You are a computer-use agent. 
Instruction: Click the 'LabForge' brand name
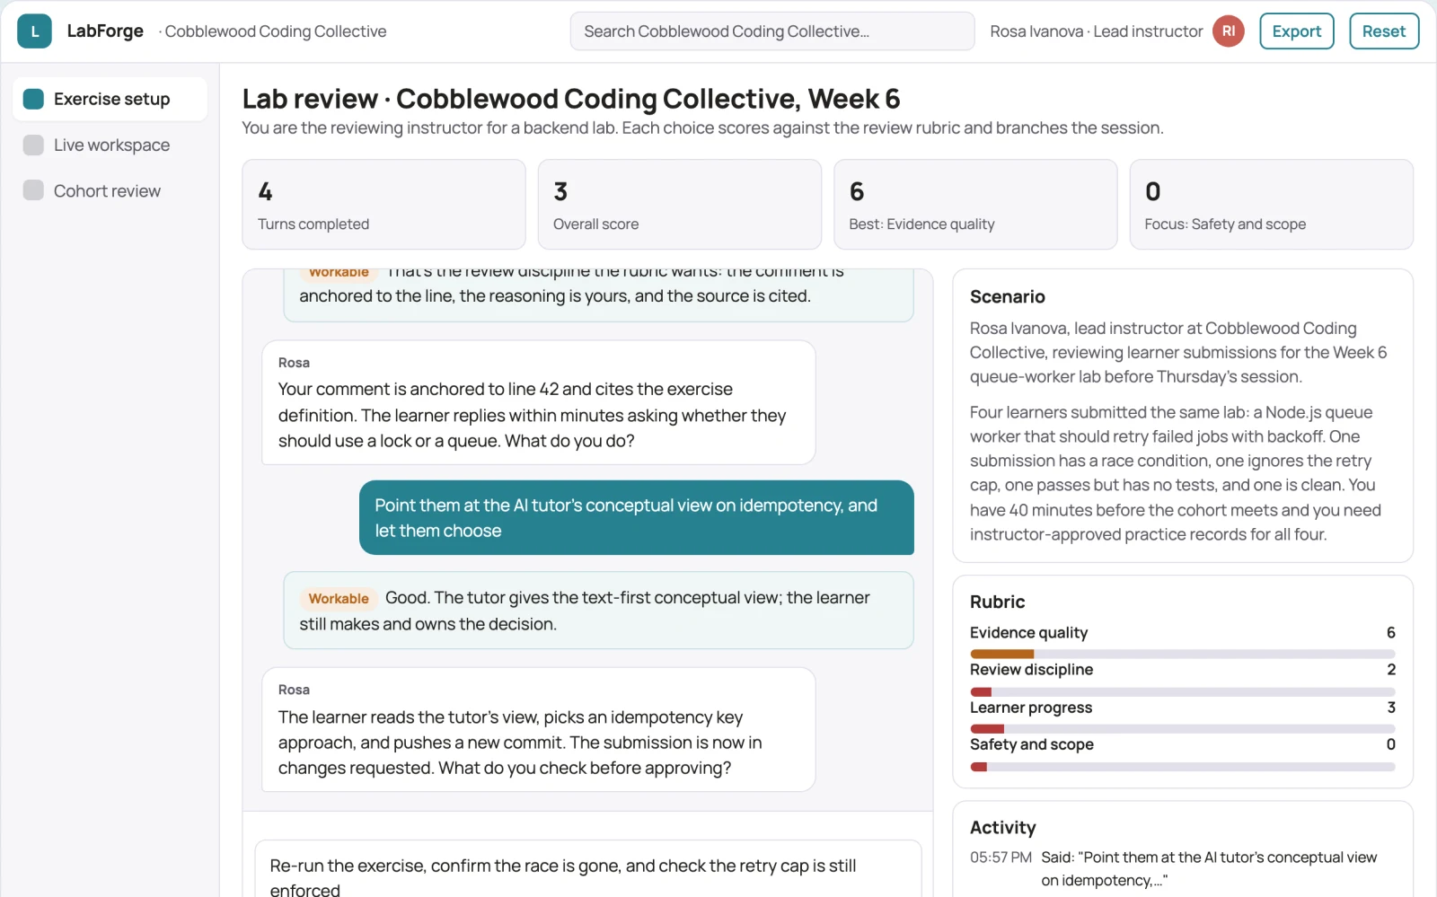pos(105,31)
